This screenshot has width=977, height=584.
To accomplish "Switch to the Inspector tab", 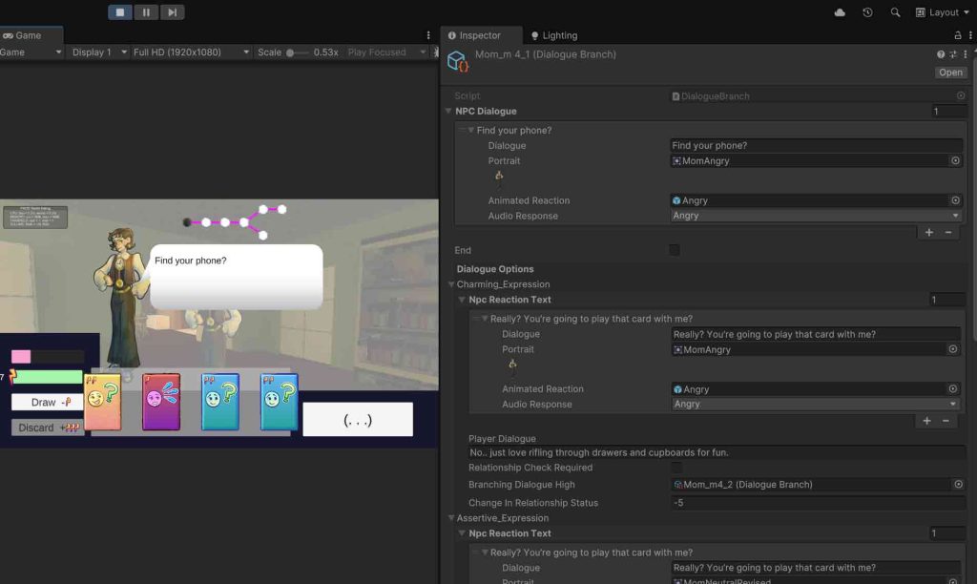I will pos(481,35).
